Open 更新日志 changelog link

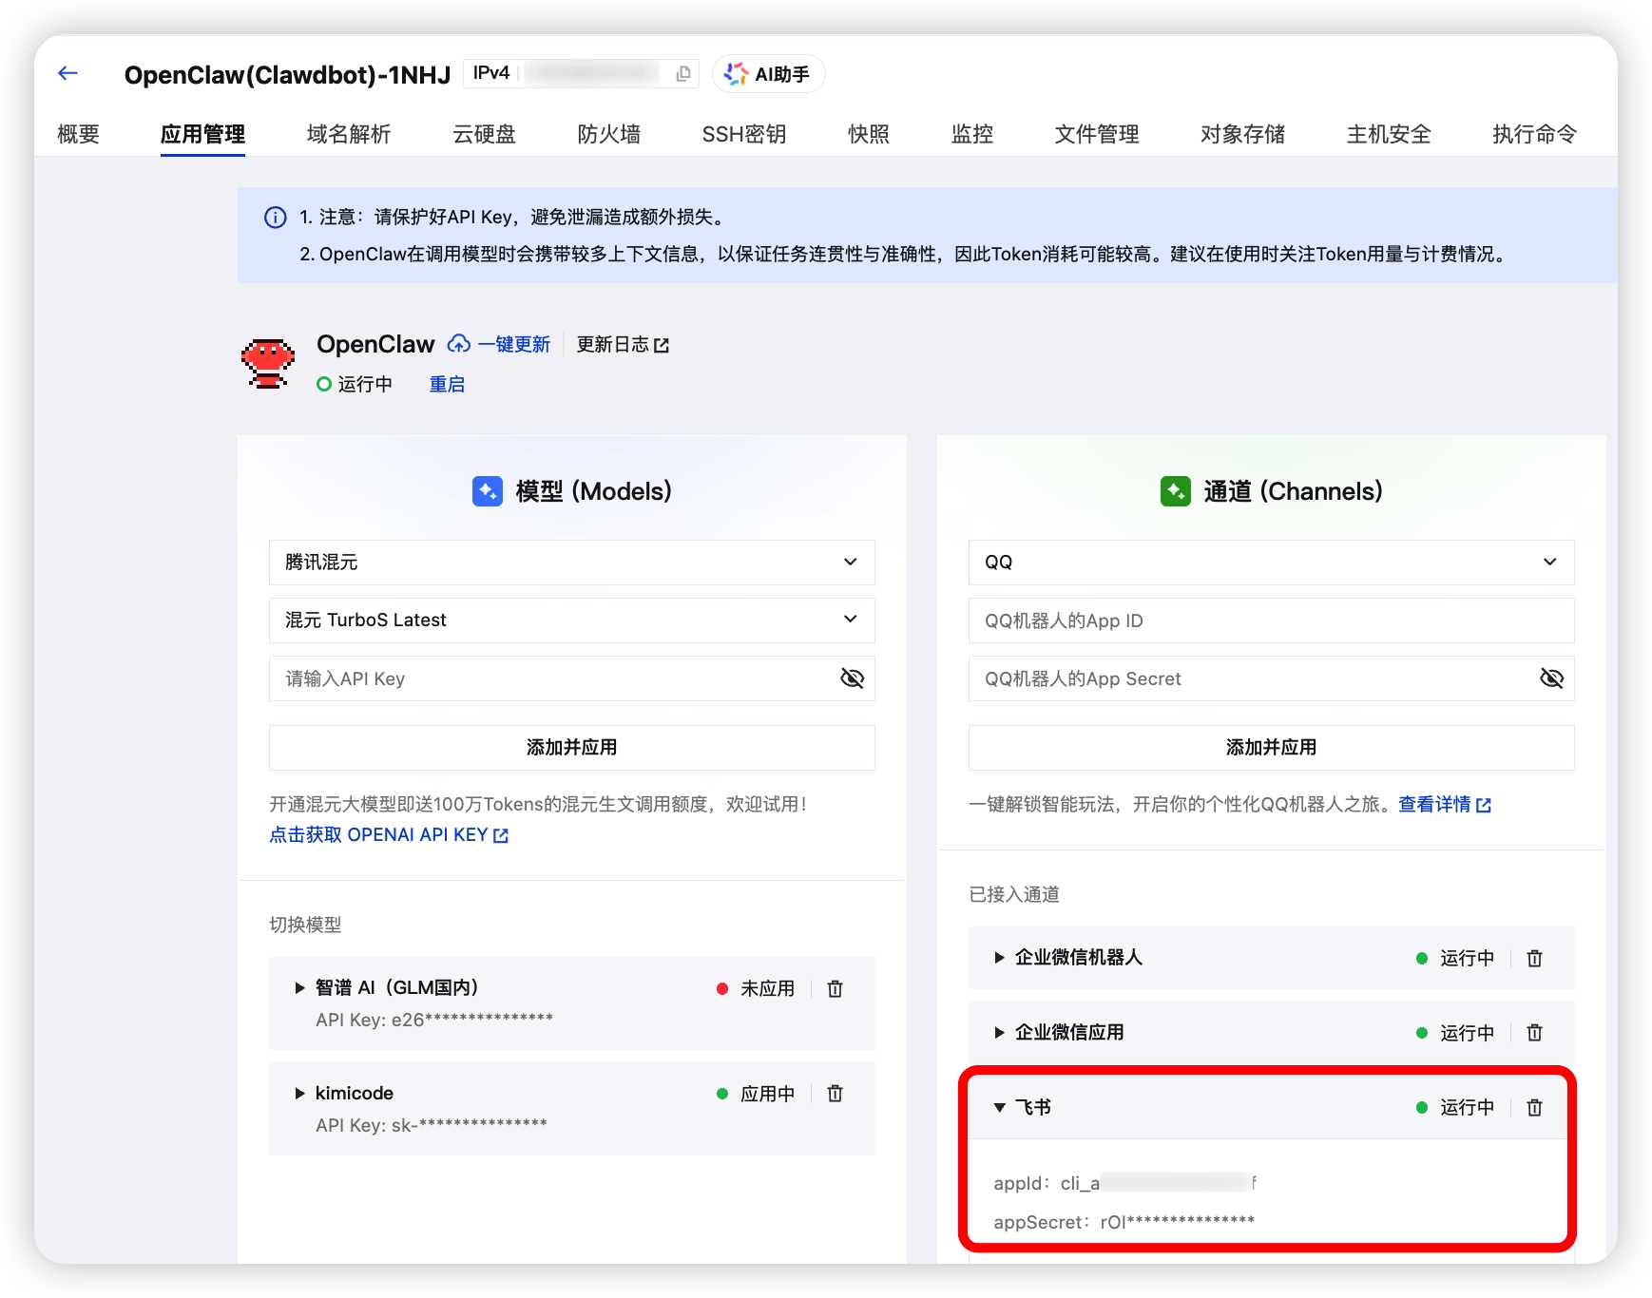coord(623,344)
